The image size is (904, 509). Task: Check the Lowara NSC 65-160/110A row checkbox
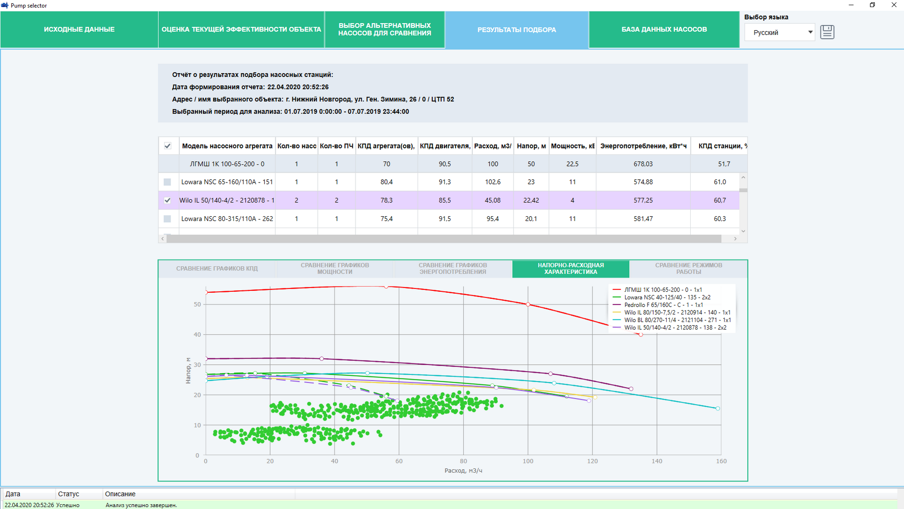(x=167, y=182)
